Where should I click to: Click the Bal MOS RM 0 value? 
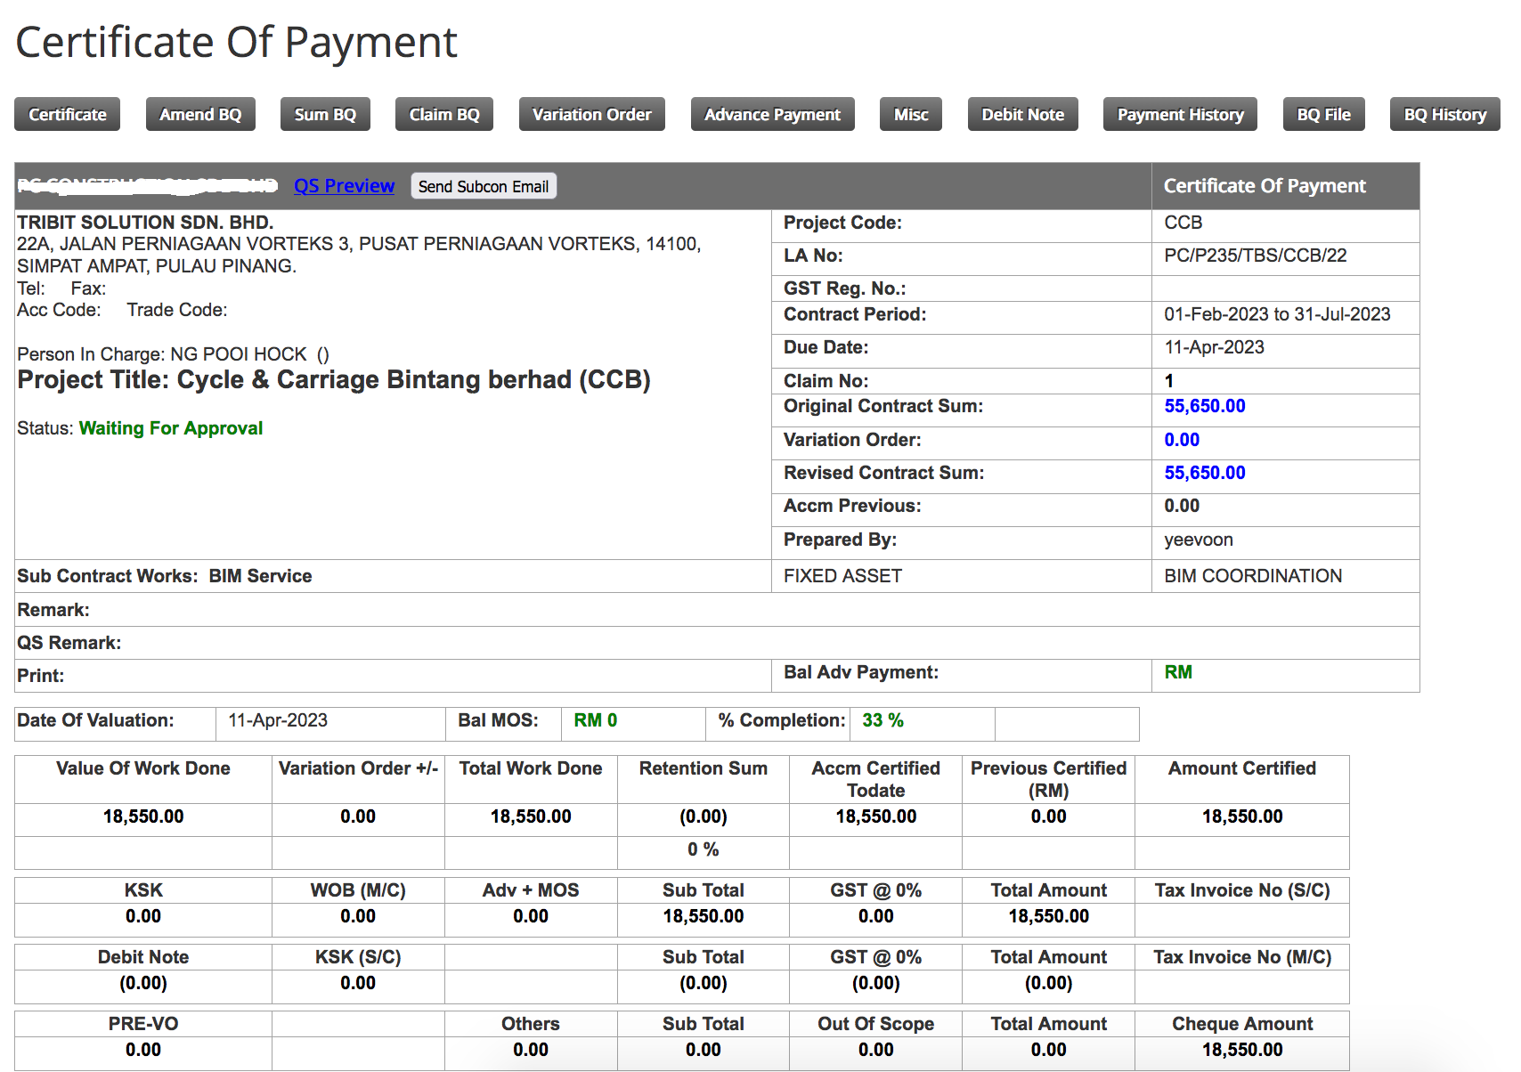pos(595,720)
